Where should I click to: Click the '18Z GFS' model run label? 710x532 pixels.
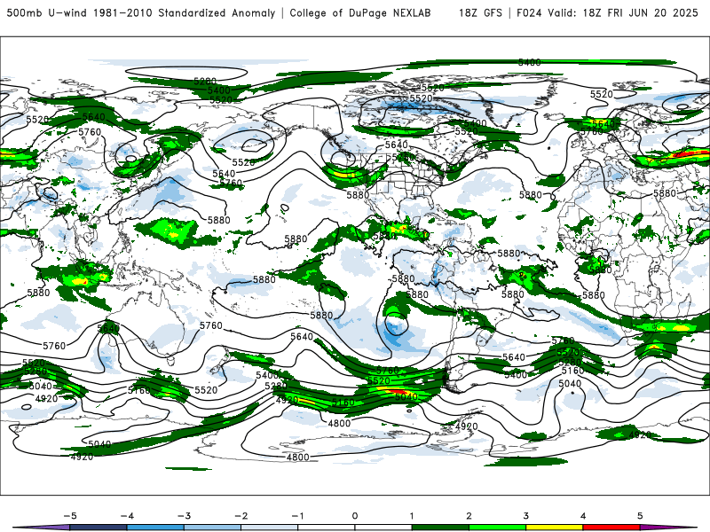(x=480, y=12)
